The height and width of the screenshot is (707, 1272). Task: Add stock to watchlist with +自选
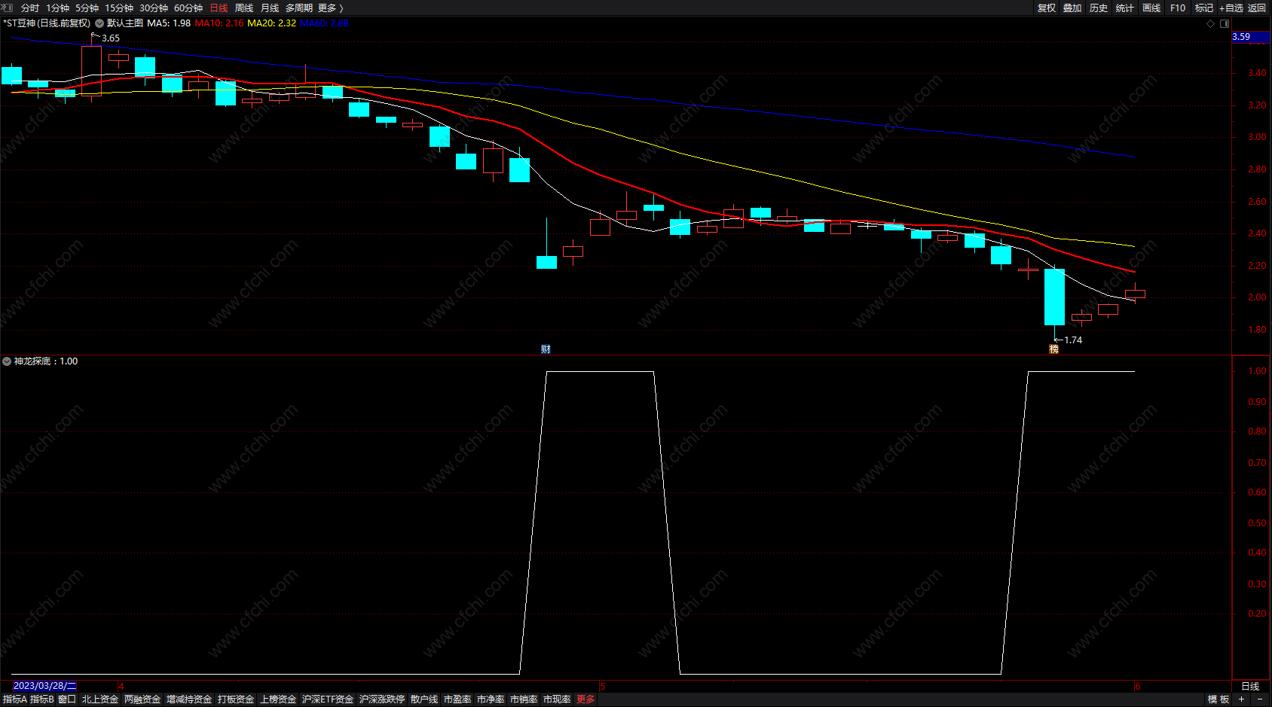coord(1231,8)
